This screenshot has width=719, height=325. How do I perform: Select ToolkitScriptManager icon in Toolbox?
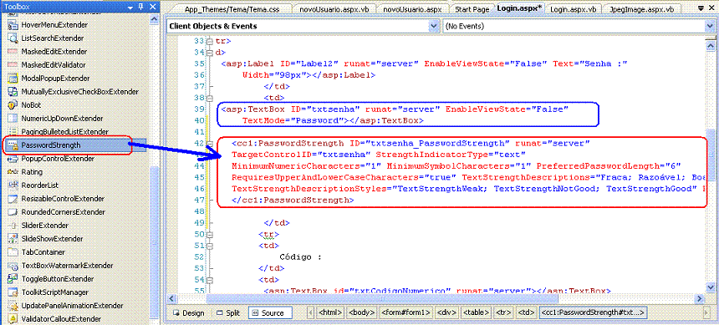[x=13, y=292]
